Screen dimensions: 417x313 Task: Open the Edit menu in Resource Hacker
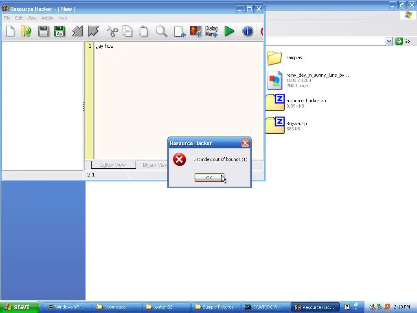[x=19, y=18]
